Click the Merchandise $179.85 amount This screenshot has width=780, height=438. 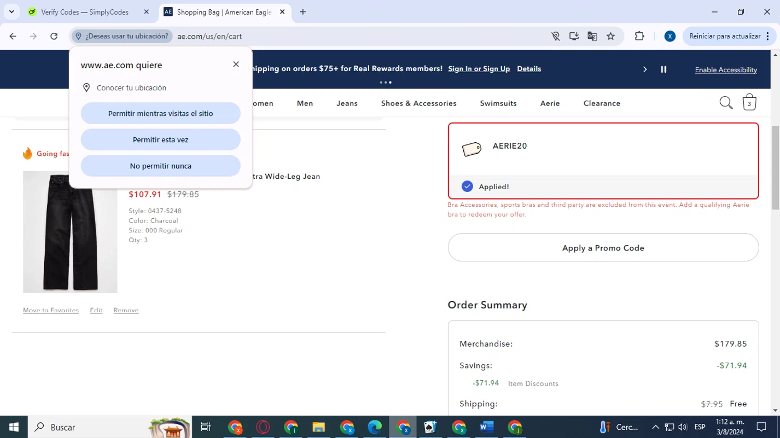click(731, 344)
